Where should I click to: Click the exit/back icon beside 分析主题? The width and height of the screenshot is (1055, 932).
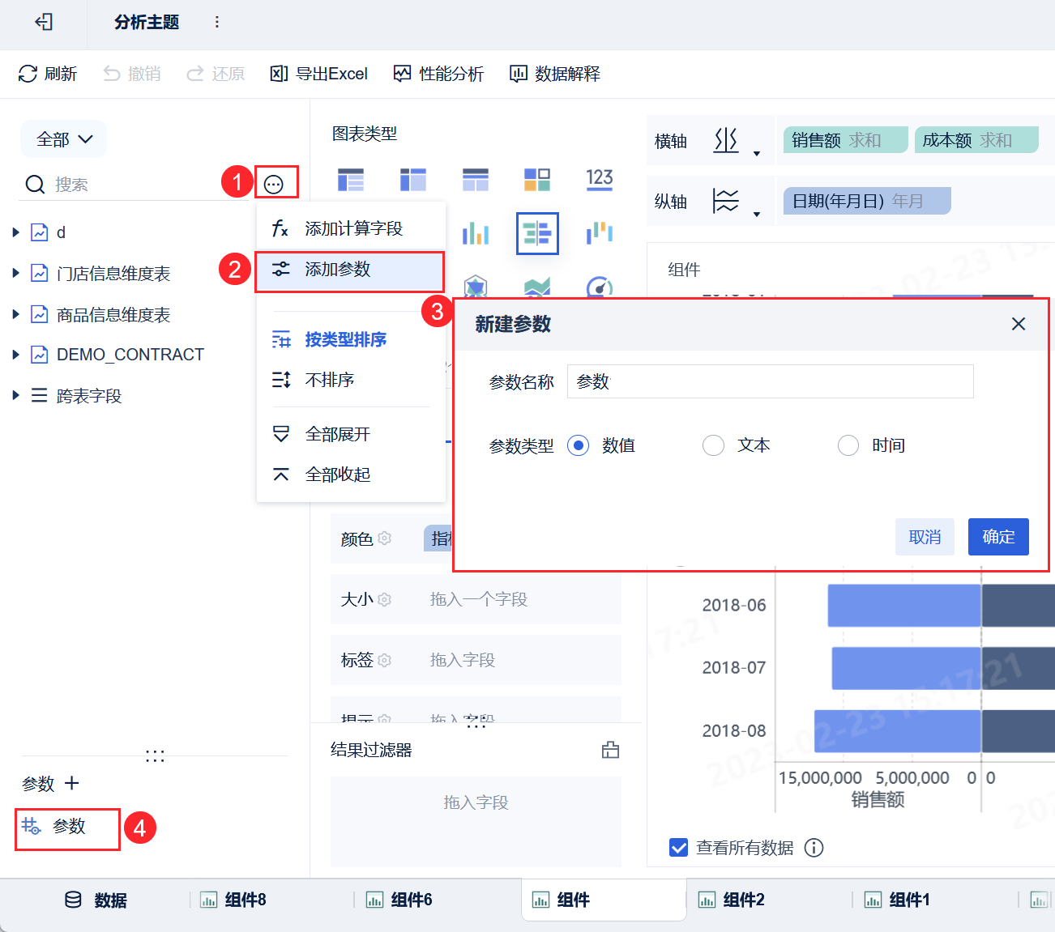(x=44, y=22)
